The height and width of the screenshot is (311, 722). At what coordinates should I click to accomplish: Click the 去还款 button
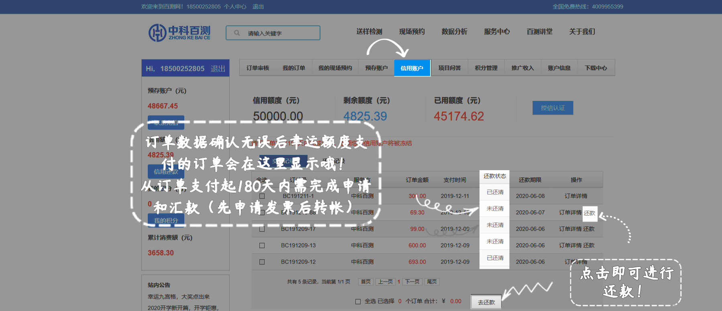click(x=486, y=302)
